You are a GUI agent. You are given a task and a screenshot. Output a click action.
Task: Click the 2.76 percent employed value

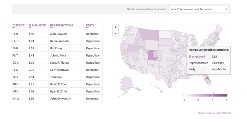[x=31, y=70]
